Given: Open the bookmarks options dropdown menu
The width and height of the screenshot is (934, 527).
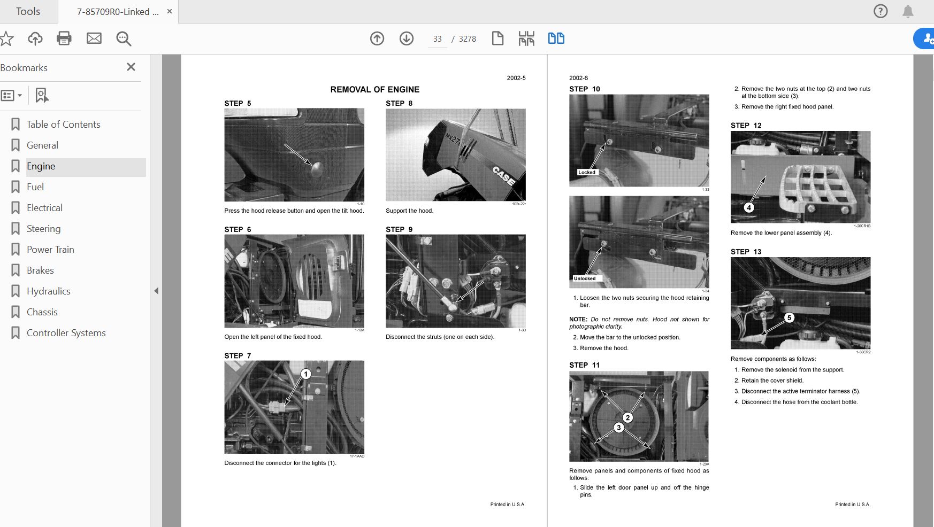Looking at the screenshot, I should tap(11, 96).
